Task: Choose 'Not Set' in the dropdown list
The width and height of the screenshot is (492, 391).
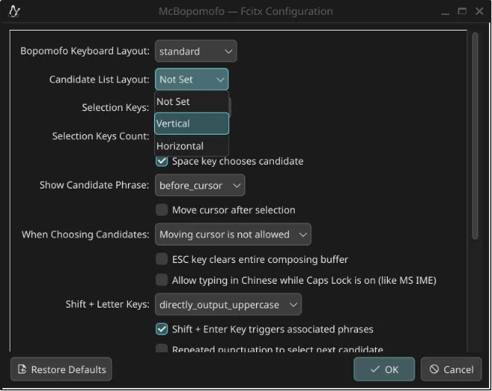Action: 192,101
